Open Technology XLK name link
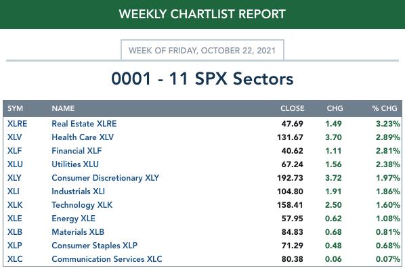This screenshot has height=270, width=405. click(x=82, y=205)
